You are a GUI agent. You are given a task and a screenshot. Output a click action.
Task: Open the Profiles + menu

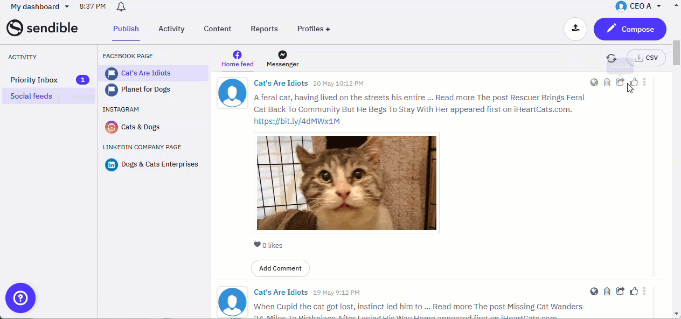pos(314,29)
